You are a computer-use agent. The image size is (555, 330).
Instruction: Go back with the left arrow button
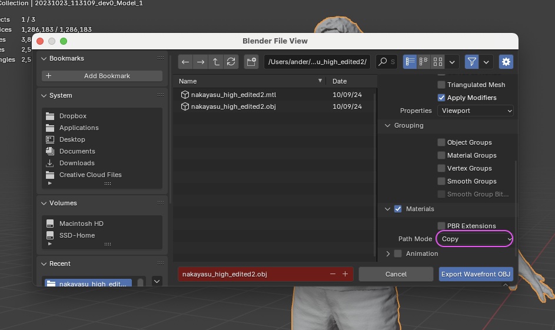[185, 62]
